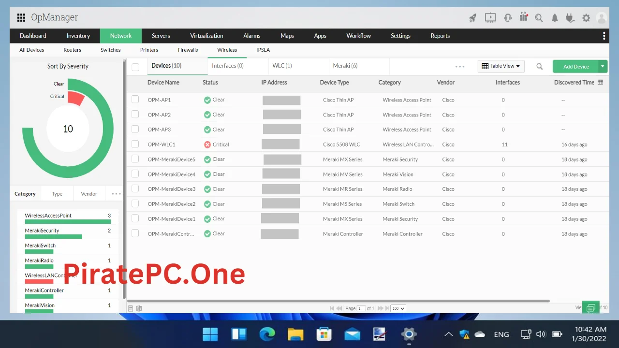Check the OPM-MerakiDevice1 row checkbox

[x=135, y=218]
